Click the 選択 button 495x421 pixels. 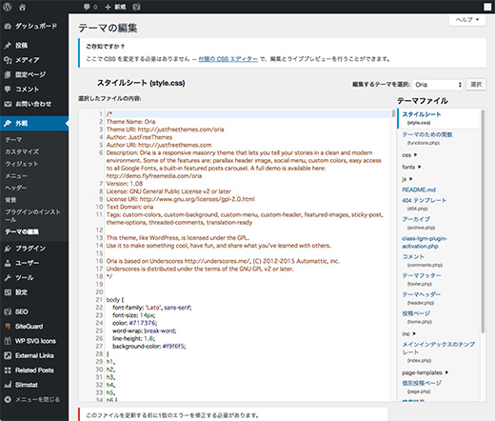tap(476, 85)
